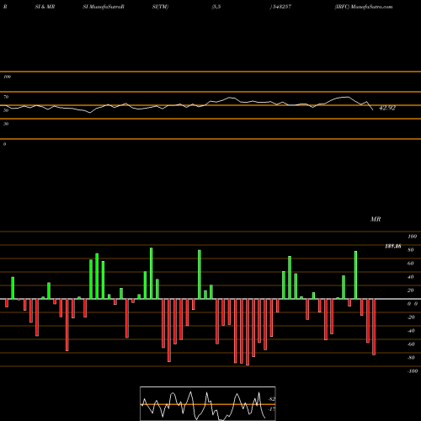Click the -100 label on the MR axis
The image size is (421, 421).
point(413,371)
